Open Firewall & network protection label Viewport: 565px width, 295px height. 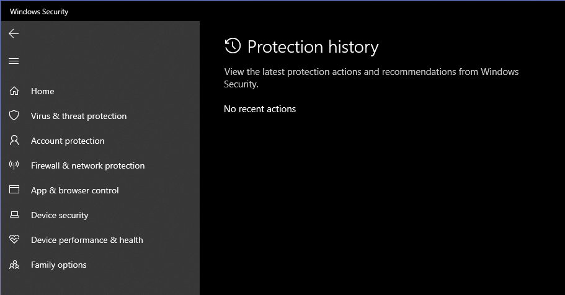(x=87, y=165)
